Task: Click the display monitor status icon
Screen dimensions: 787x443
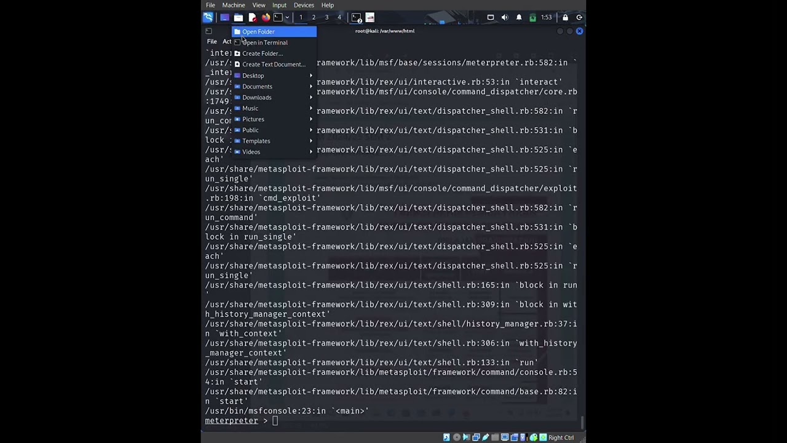Action: coord(505,437)
